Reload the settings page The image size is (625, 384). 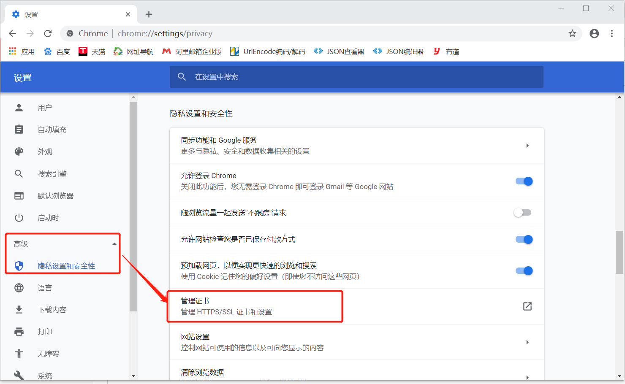[x=48, y=33]
